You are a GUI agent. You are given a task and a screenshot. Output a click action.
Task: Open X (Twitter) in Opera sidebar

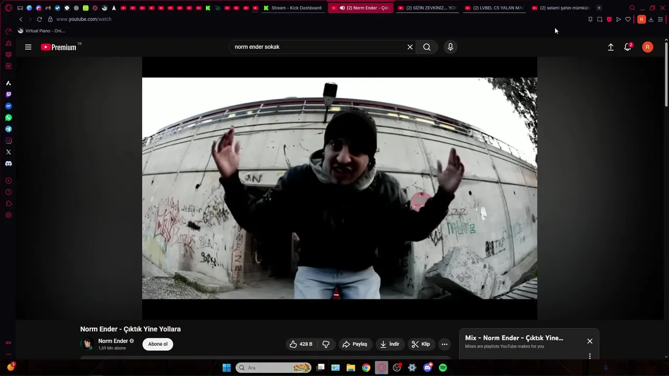pos(8,152)
